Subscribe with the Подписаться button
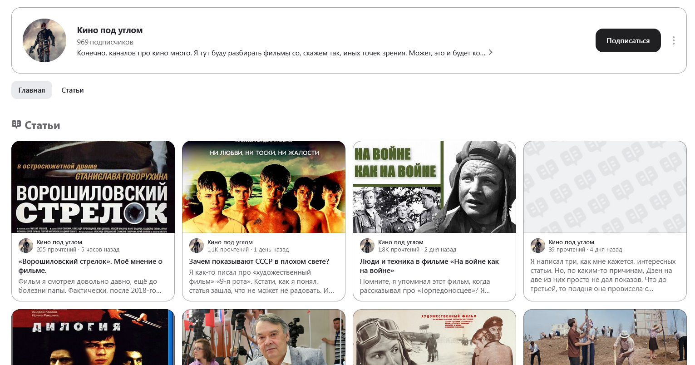The image size is (695, 365). click(628, 40)
